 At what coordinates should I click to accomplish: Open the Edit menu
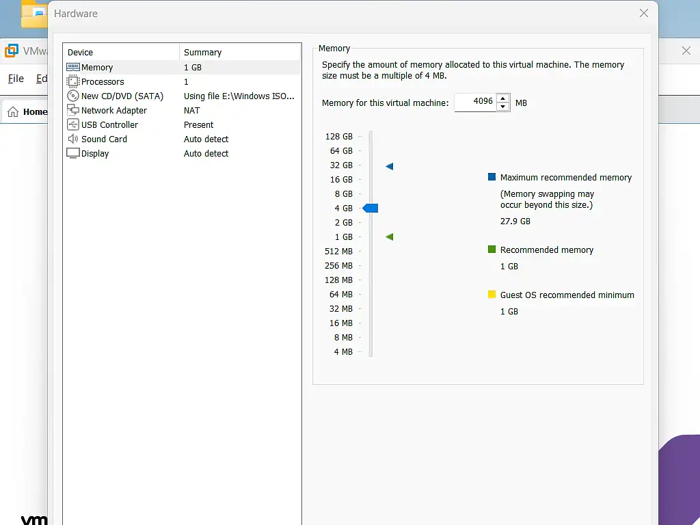[x=42, y=79]
